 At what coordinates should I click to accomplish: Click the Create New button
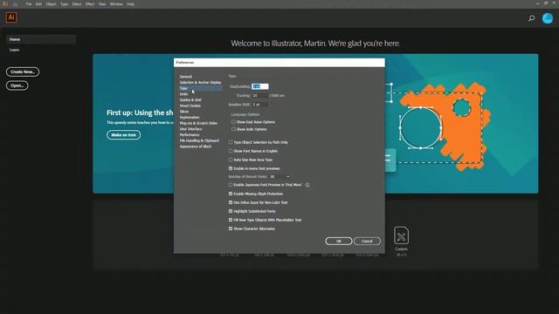click(23, 72)
